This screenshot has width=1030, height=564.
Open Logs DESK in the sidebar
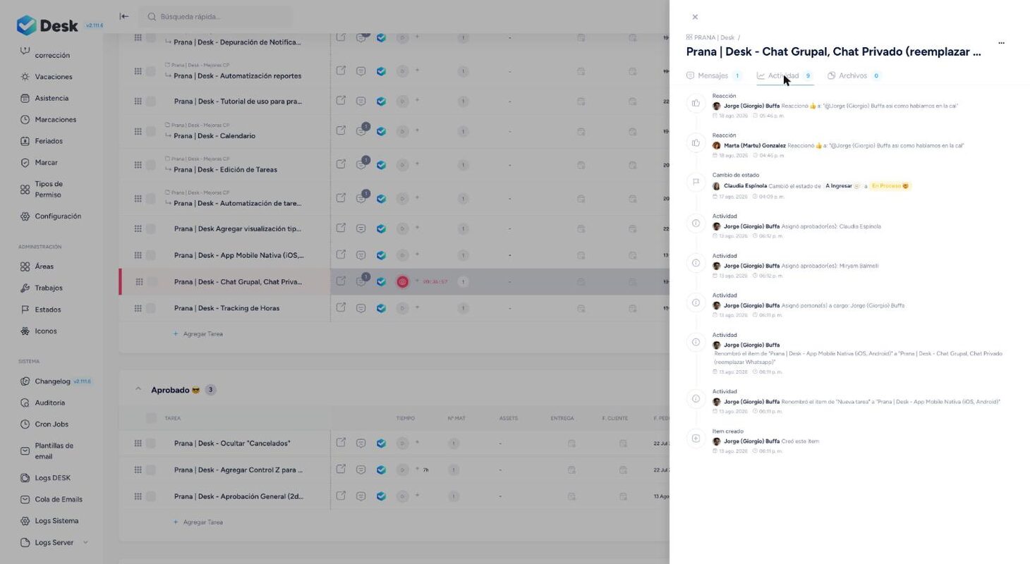52,478
